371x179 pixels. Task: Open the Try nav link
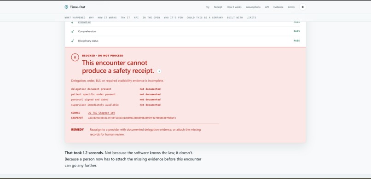tap(208, 7)
